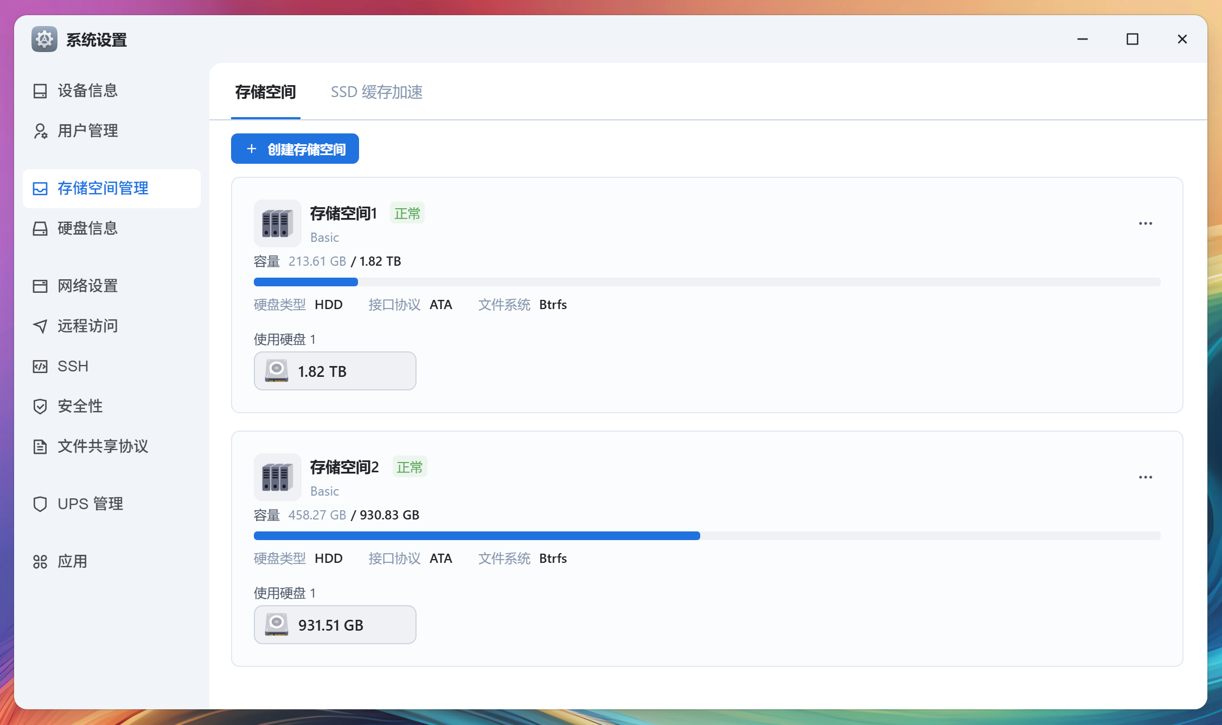Switch to the SSD 缓存加速 tab
The width and height of the screenshot is (1222, 725).
(x=377, y=92)
